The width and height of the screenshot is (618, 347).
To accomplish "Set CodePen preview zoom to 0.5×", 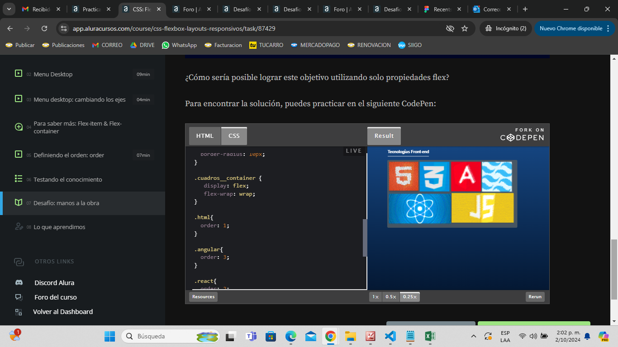I will pos(390,297).
